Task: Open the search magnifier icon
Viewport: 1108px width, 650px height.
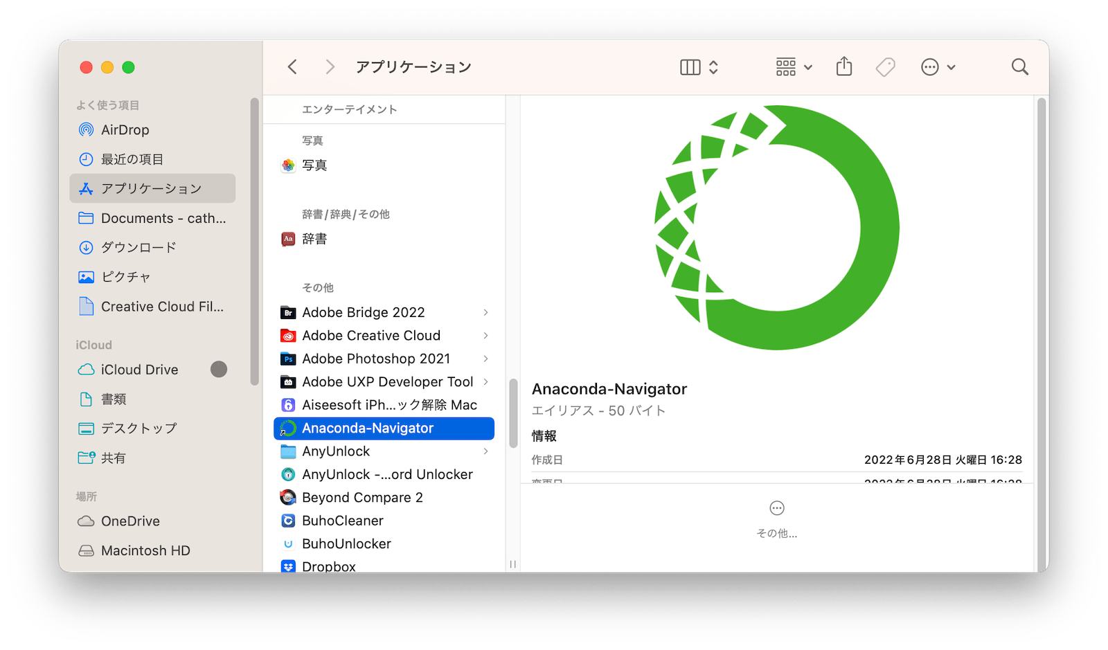Action: (x=1019, y=67)
